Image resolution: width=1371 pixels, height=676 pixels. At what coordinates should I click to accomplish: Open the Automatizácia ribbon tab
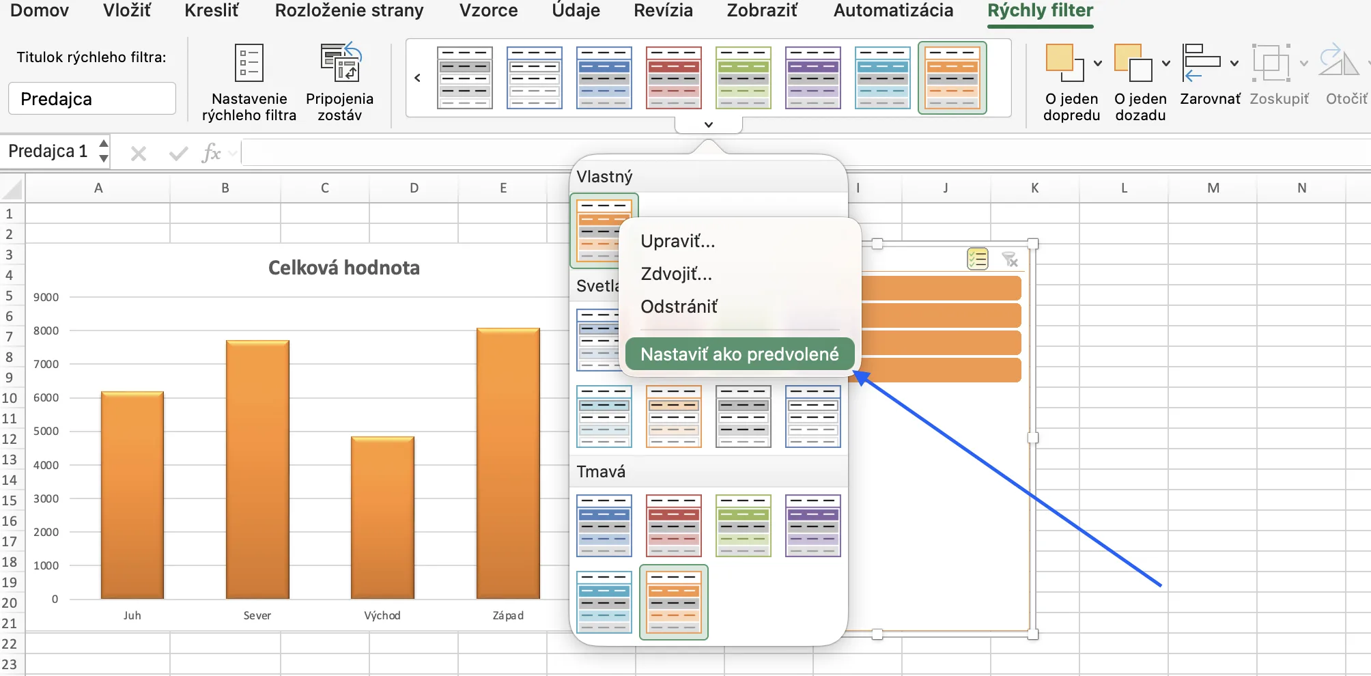(893, 11)
